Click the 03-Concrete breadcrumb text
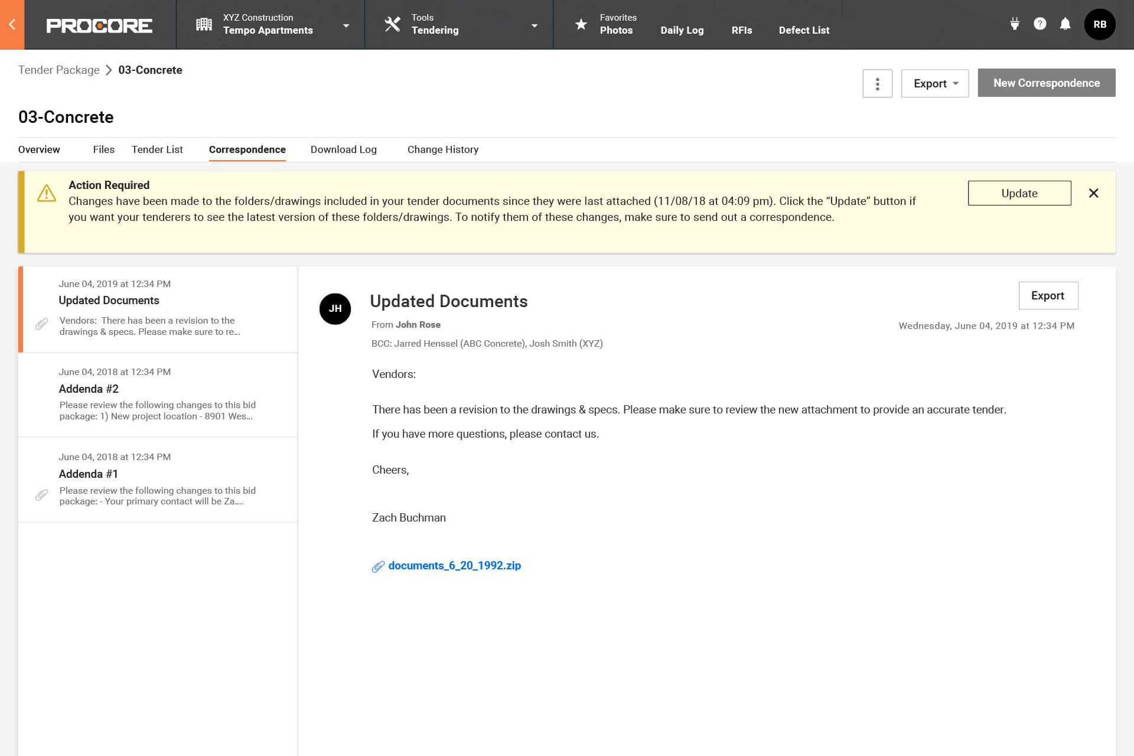The width and height of the screenshot is (1134, 756). [x=150, y=70]
